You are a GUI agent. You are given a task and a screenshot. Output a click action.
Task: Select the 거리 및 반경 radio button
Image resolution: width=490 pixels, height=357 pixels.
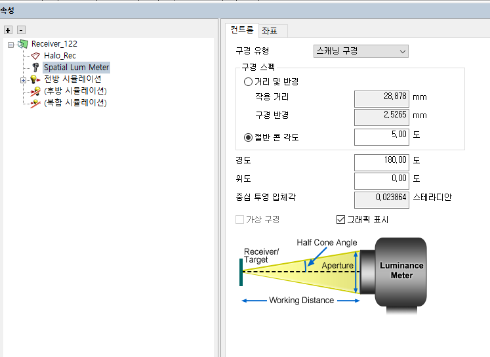pyautogui.click(x=248, y=82)
